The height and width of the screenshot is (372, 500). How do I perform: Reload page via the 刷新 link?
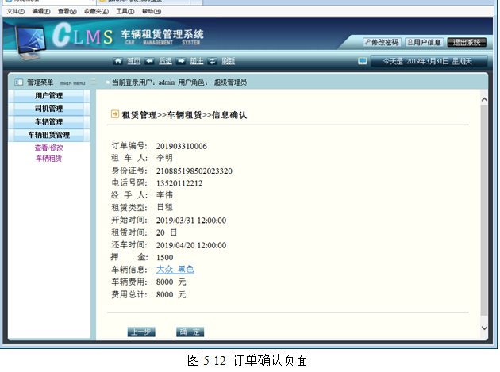tap(229, 61)
